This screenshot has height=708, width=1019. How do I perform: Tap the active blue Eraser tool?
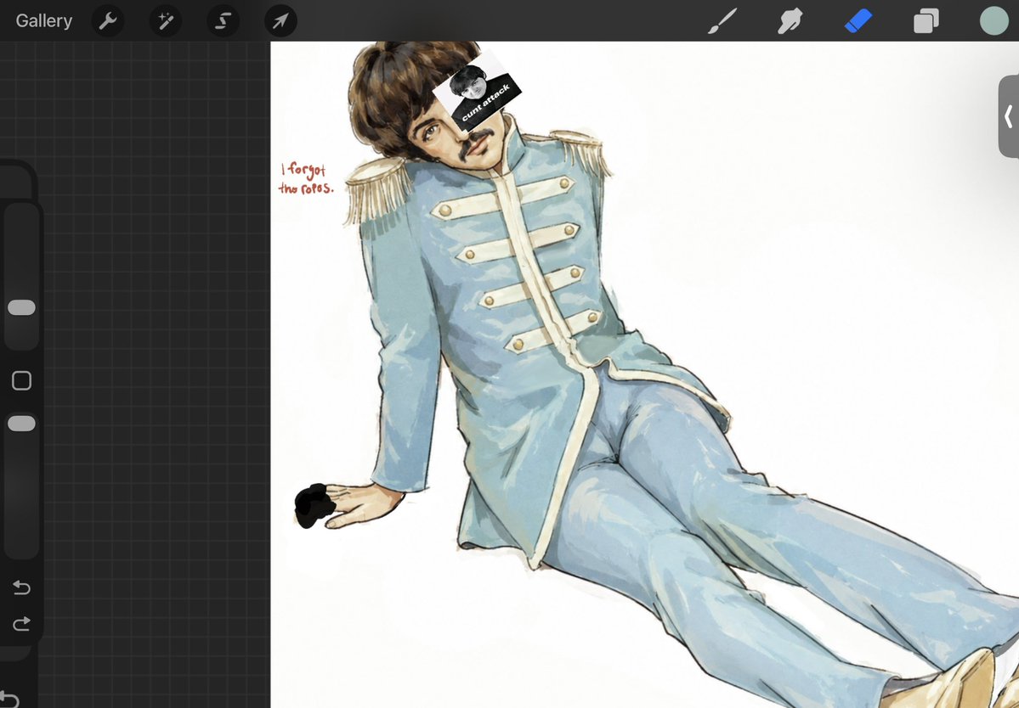point(858,20)
